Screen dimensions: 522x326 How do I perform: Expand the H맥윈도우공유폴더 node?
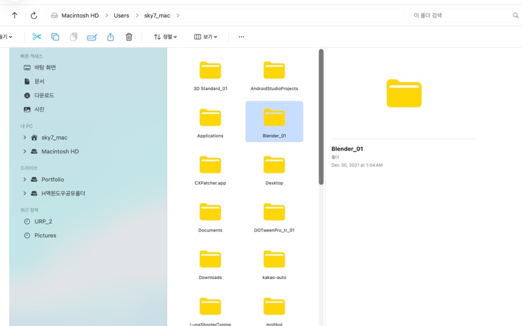pos(25,193)
